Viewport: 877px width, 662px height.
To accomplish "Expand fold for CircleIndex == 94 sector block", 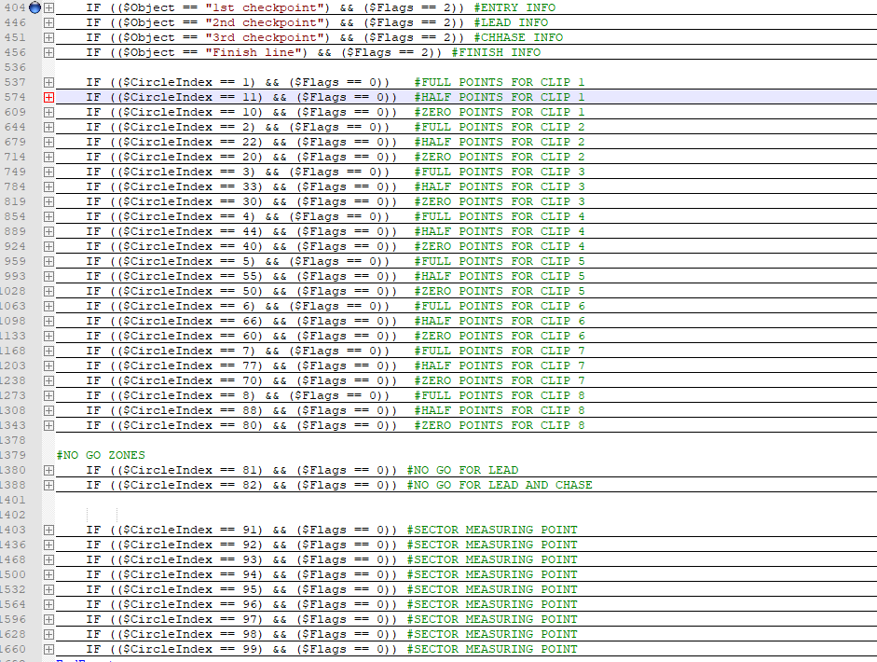I will 48,574.
